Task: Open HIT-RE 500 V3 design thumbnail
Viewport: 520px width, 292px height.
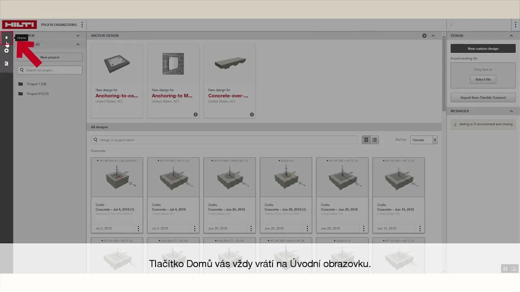Action: point(117,178)
